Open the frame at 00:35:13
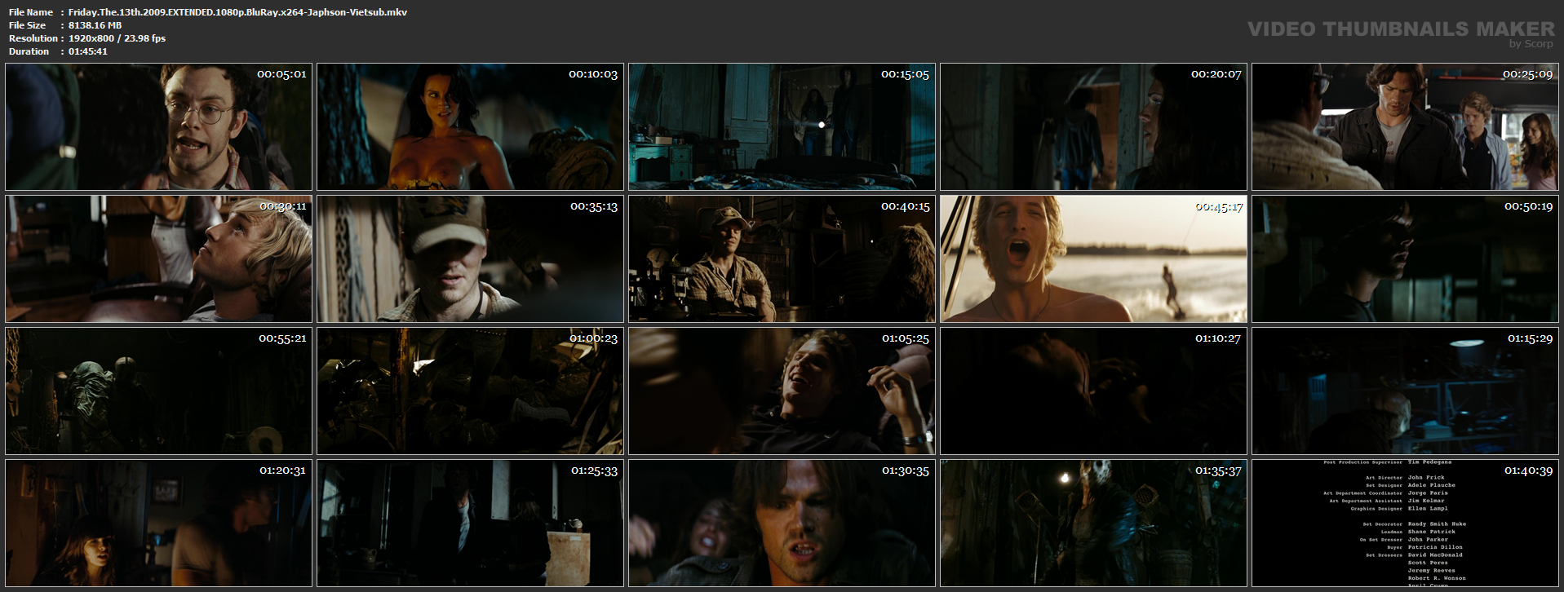Image resolution: width=1564 pixels, height=592 pixels. (x=470, y=258)
